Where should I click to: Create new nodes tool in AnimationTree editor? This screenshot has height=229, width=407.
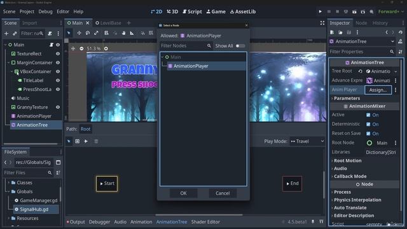pos(78,141)
